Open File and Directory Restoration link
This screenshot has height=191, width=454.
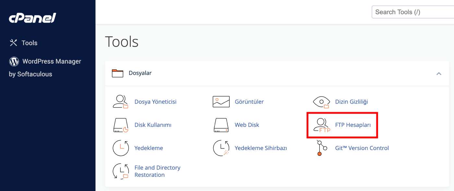click(157, 171)
